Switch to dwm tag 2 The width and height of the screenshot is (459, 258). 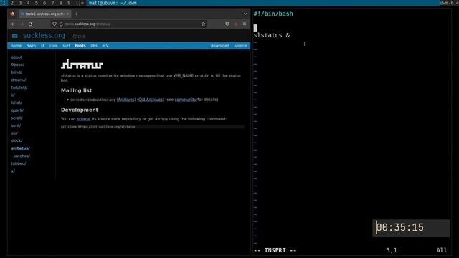coord(12,3)
